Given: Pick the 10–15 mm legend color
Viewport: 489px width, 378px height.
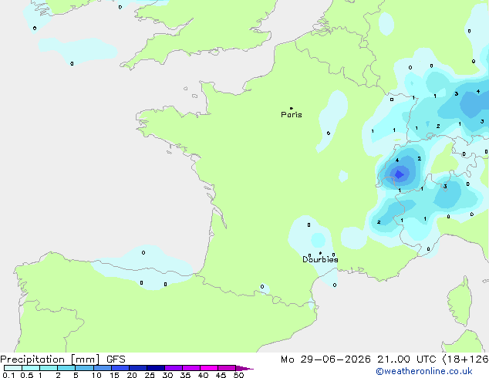Looking at the screenshot, I should pyautogui.click(x=102, y=368).
